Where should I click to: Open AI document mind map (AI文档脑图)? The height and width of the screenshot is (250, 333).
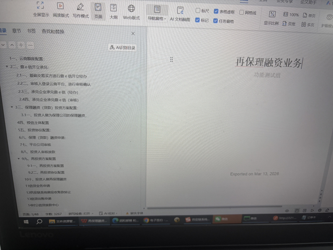click(x=180, y=14)
